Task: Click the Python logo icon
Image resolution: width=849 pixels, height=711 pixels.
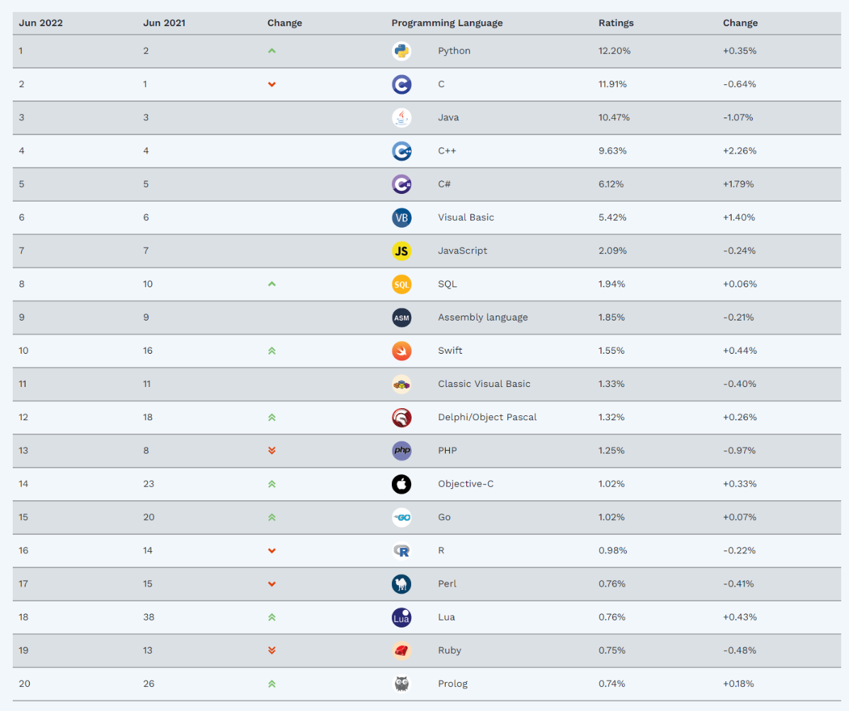Action: pyautogui.click(x=401, y=51)
